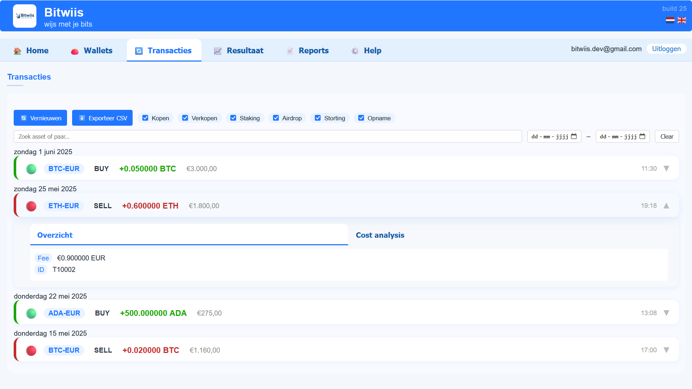This screenshot has height=389, width=692.
Task: Switch language to Dutch flag
Action: (670, 20)
